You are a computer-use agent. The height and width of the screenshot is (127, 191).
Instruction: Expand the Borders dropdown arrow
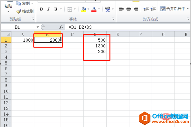point(75,9)
